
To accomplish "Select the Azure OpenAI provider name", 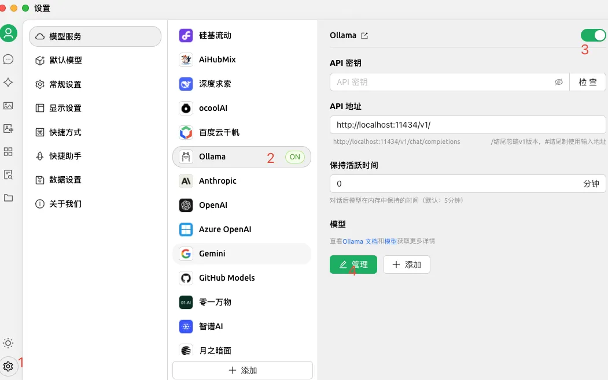I will pos(225,229).
